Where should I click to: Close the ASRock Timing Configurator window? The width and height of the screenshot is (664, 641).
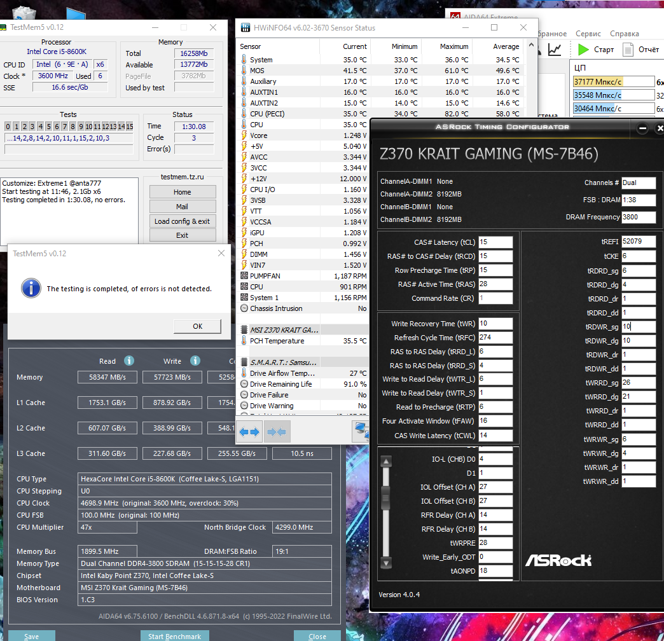[x=660, y=128]
